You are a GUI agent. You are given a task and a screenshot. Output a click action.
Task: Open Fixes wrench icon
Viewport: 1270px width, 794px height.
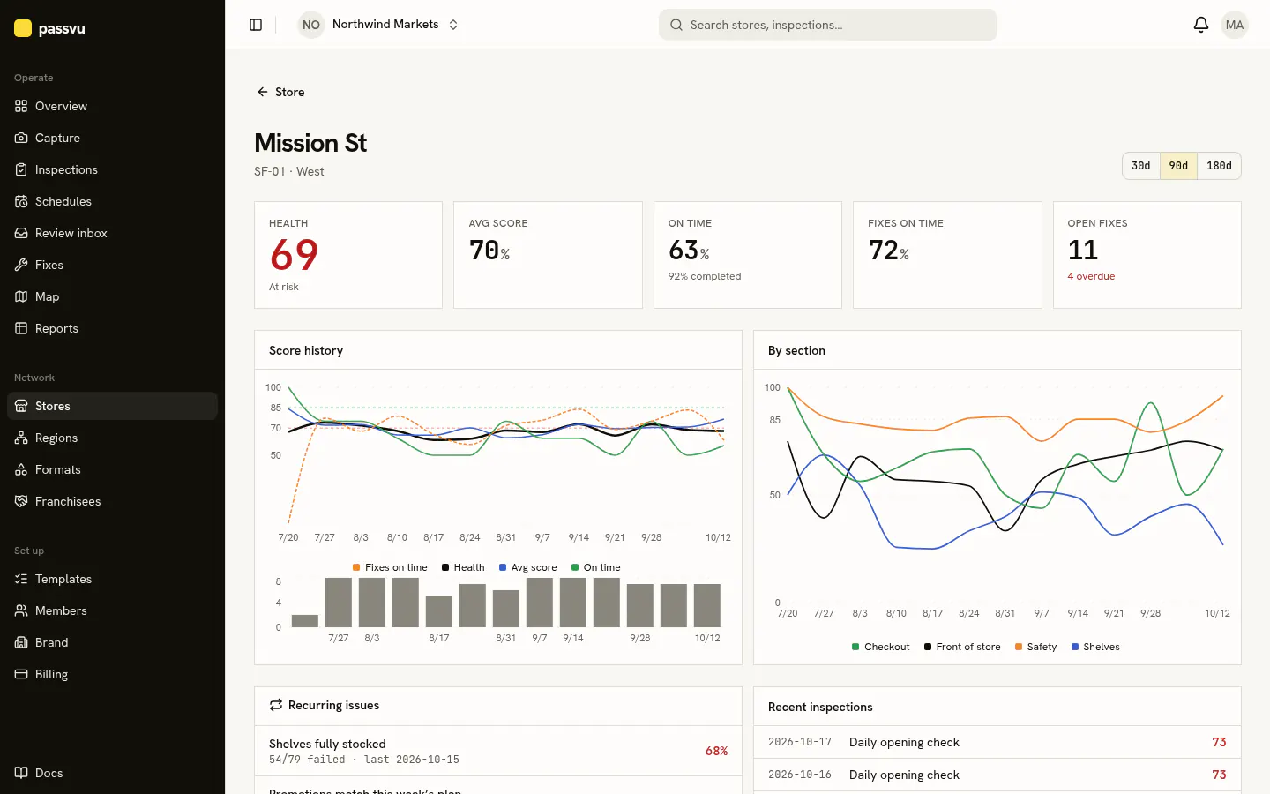21,265
